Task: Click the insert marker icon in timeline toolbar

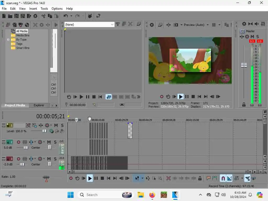Action: pos(208,178)
